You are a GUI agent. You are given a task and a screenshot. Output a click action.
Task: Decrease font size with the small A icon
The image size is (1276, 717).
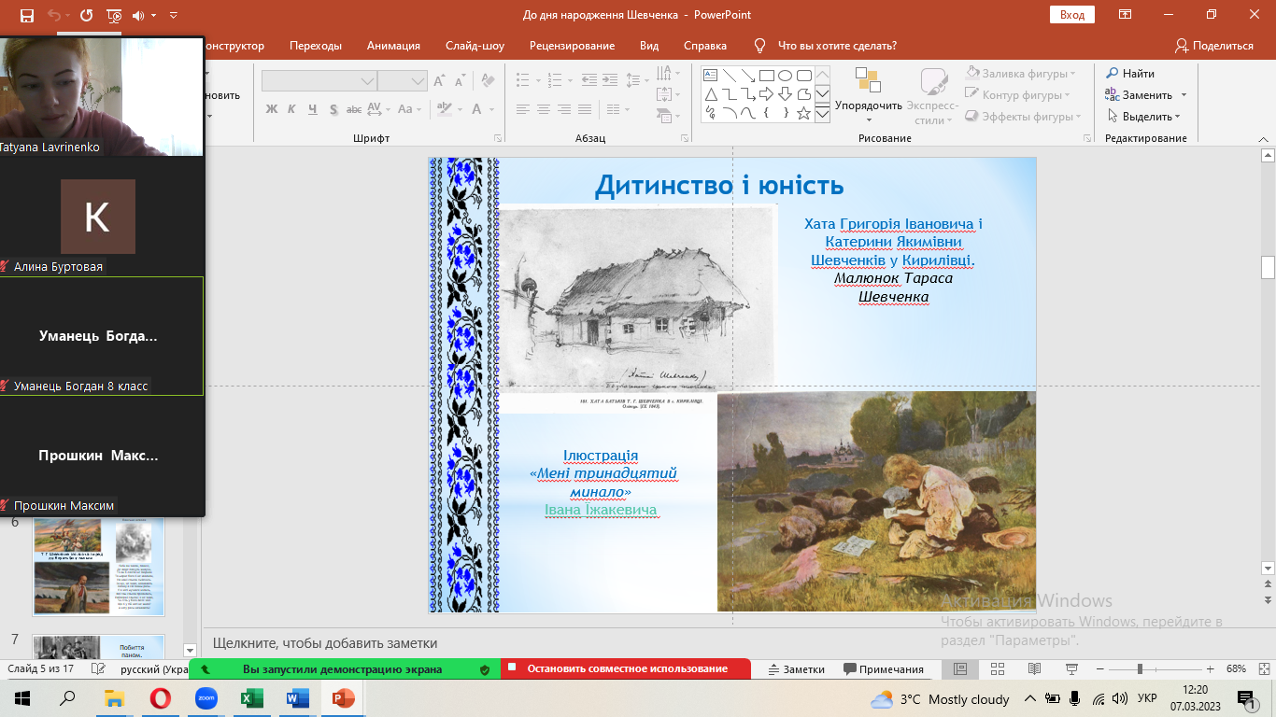pos(461,82)
